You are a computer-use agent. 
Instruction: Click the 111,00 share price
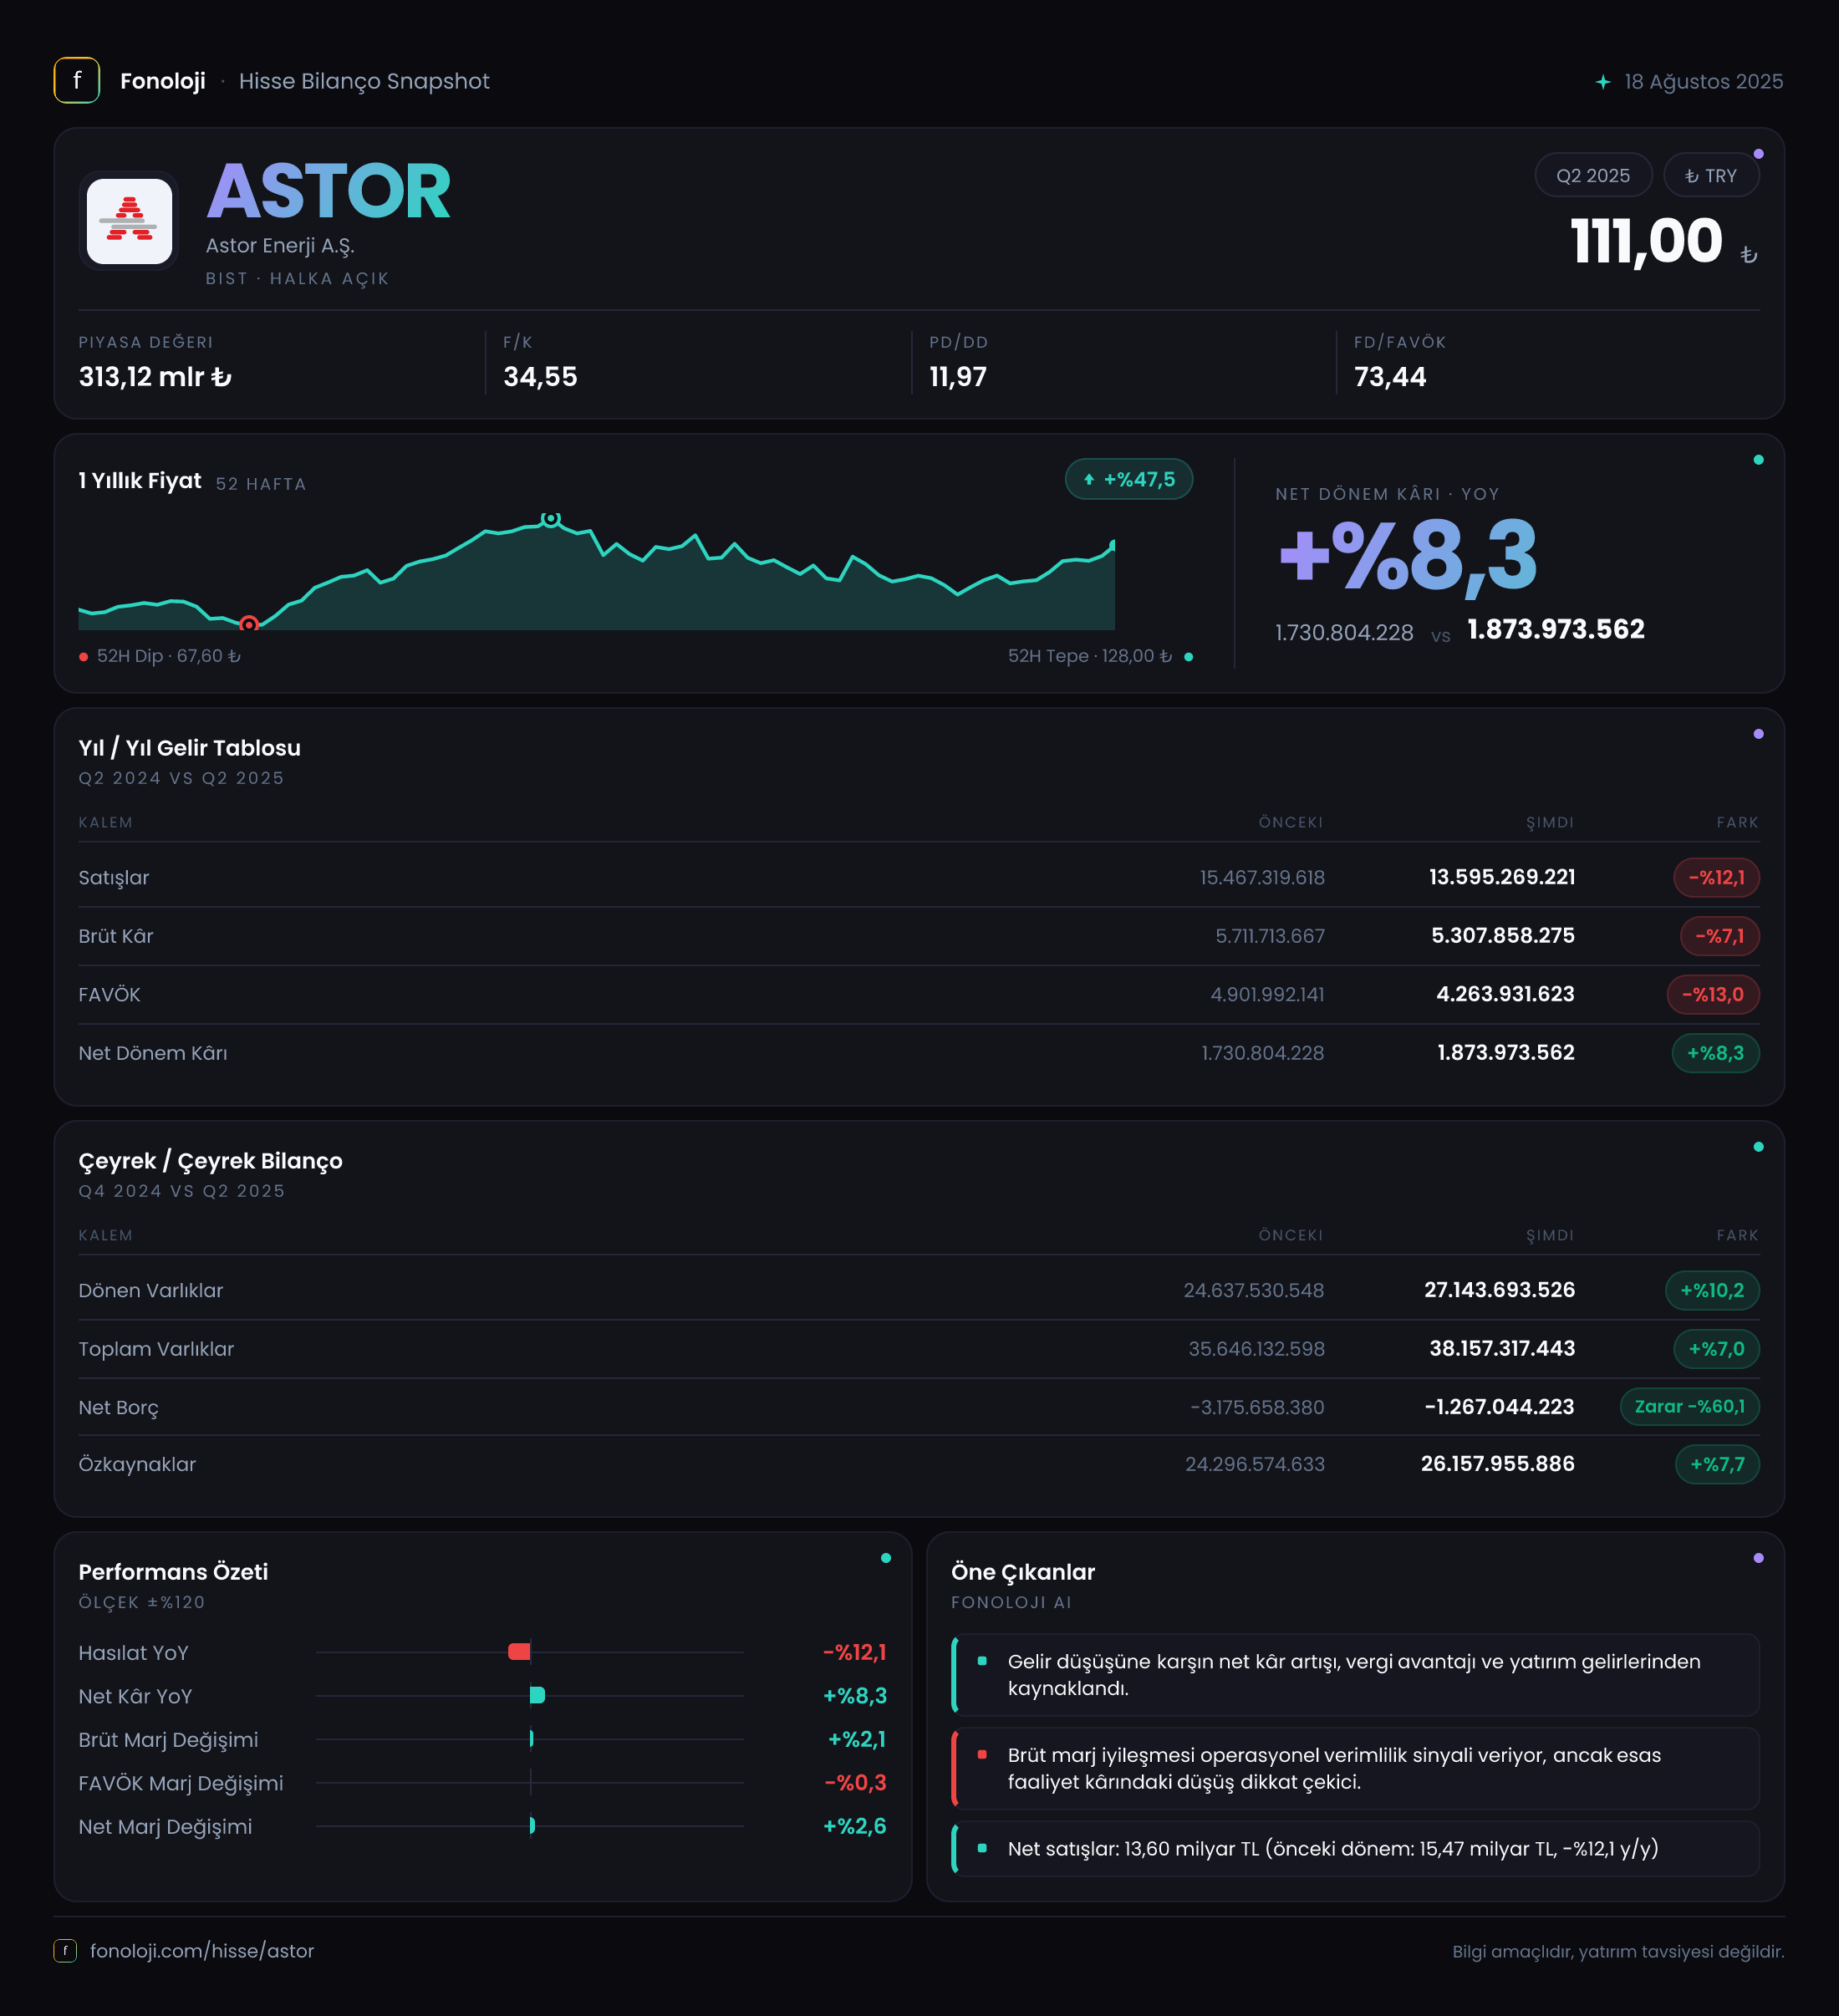coord(1646,242)
